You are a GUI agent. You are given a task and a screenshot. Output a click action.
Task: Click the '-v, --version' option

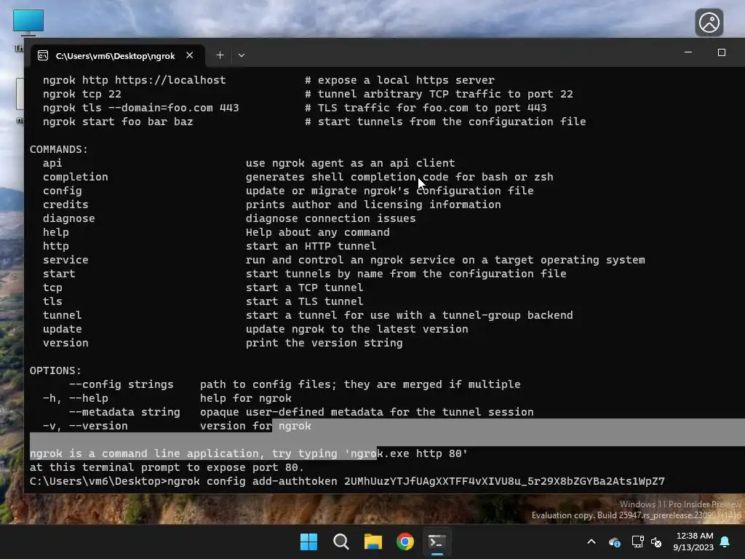(x=85, y=425)
